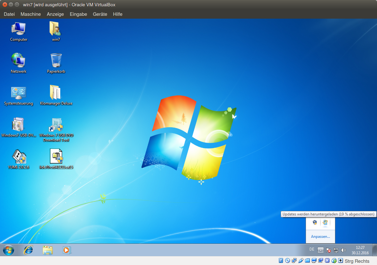This screenshot has height=265, width=377.
Task: Open the Anzeige menu
Action: click(x=55, y=14)
